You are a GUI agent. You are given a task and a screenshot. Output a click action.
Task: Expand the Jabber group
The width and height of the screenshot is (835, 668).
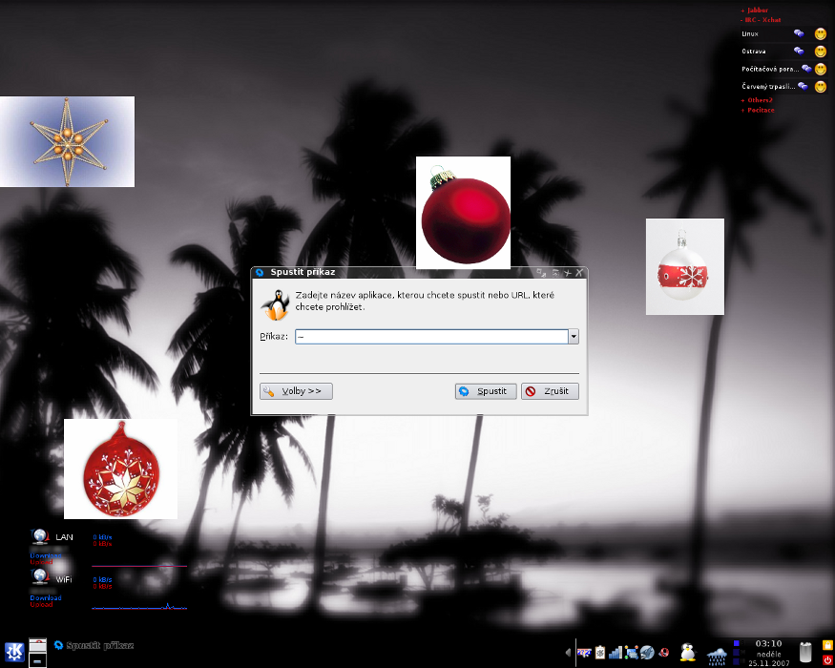(x=758, y=10)
